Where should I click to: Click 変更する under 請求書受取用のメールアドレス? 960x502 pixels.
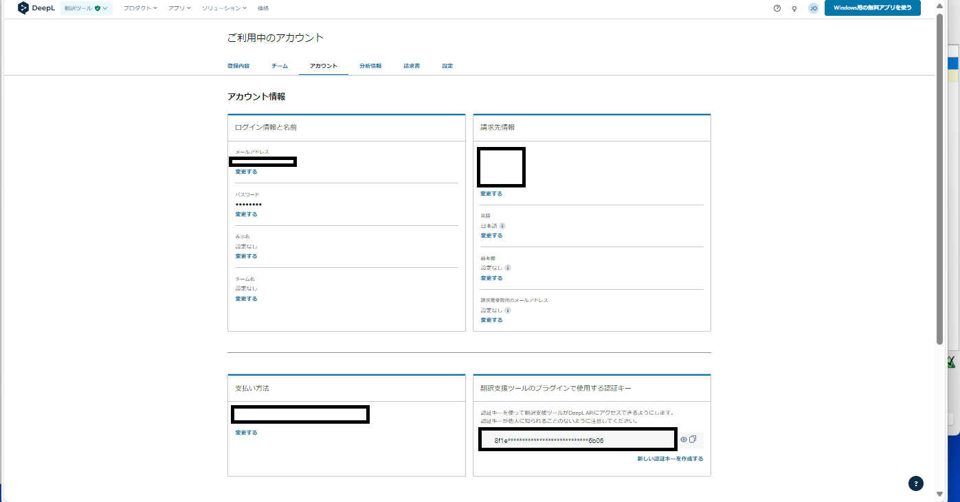491,320
